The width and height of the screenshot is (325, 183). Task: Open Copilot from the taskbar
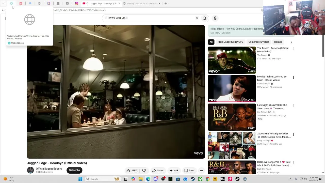point(133,179)
